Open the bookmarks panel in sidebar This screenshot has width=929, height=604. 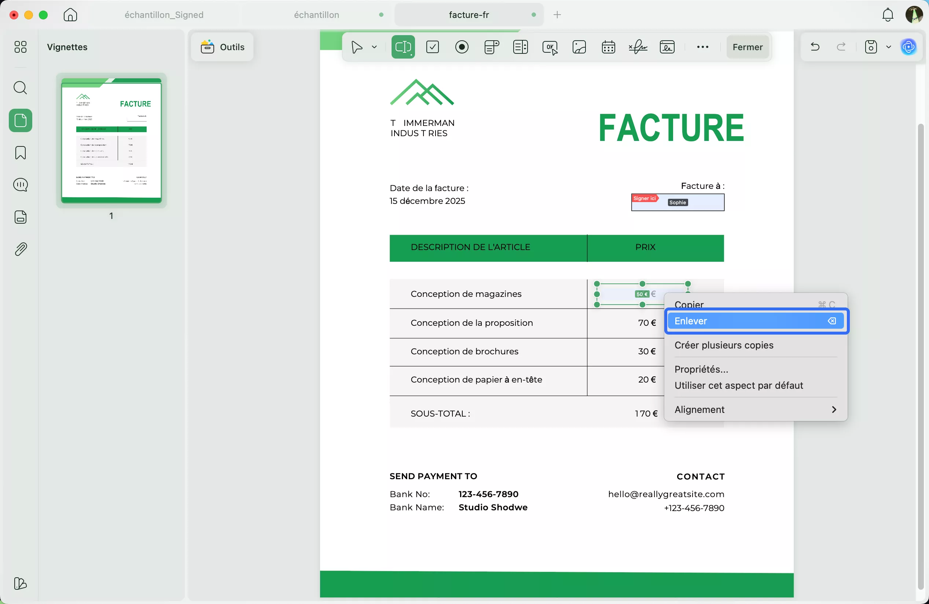pyautogui.click(x=20, y=153)
